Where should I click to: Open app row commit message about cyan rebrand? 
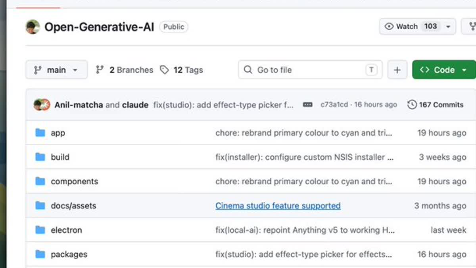[x=304, y=133]
